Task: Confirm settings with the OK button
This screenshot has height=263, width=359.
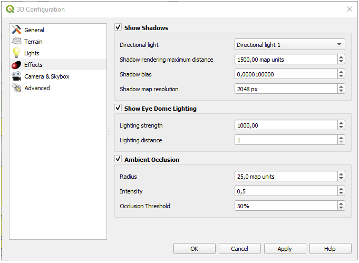Action: [x=194, y=248]
